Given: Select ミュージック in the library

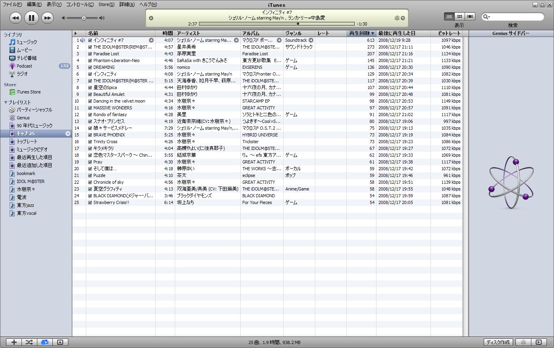Looking at the screenshot, I should 27,42.
